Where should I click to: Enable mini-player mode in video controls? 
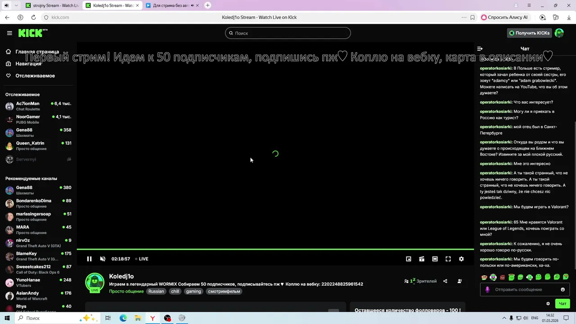click(x=409, y=259)
